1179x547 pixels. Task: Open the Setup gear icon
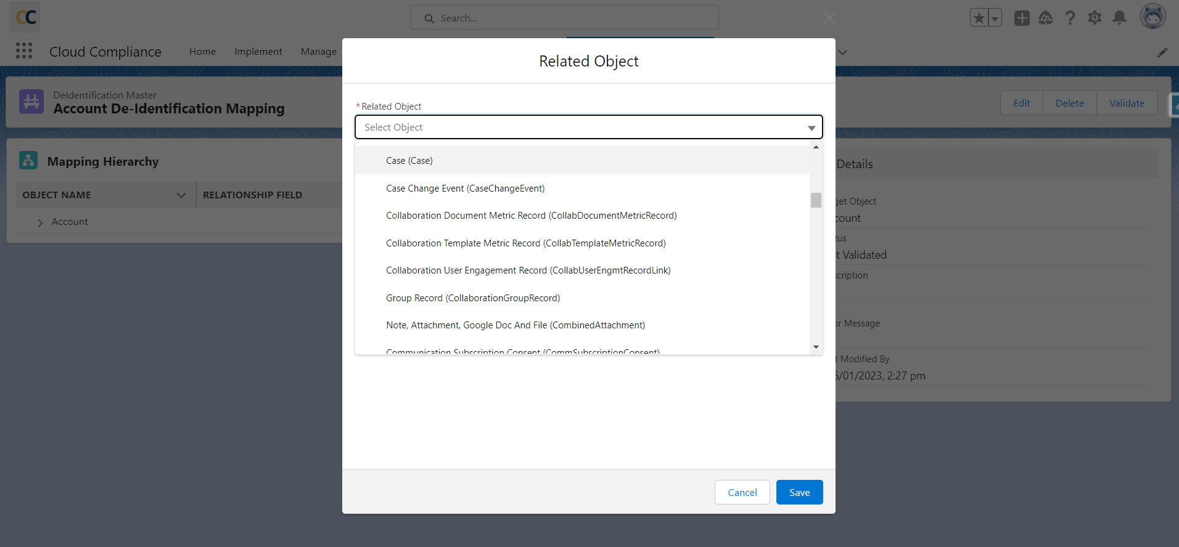[1095, 18]
